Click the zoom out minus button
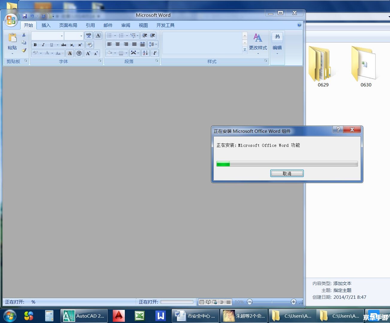The image size is (390, 323). click(250, 302)
